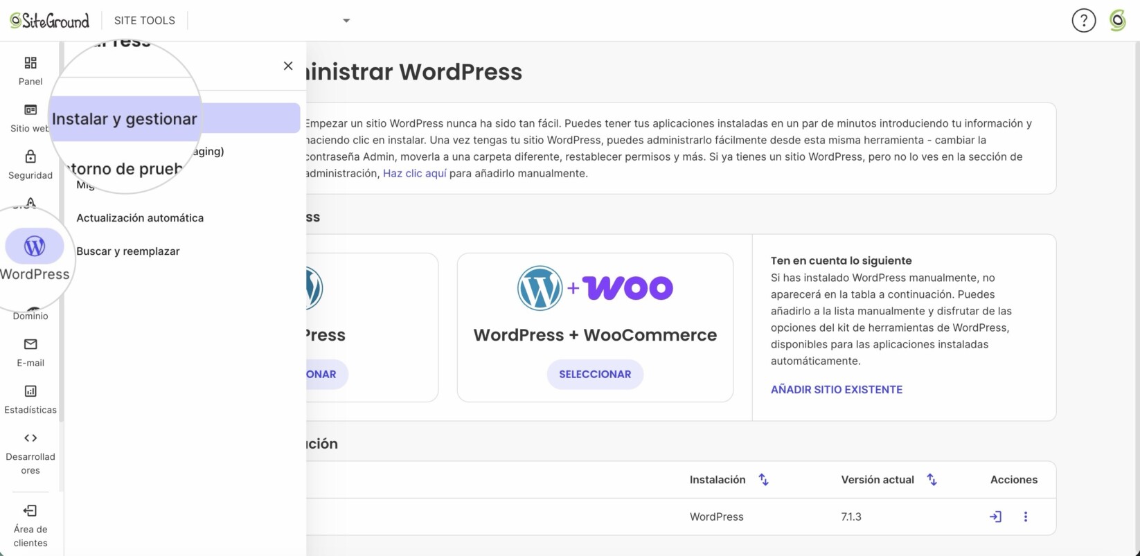Screen dimensions: 1140x556
Task: Log in to WordPress admin arrow icon
Action: [x=995, y=517]
